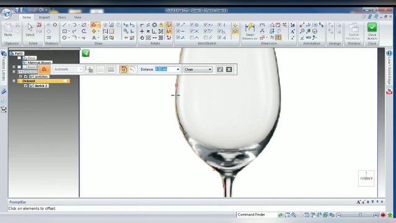Image resolution: width=396 pixels, height=223 pixels.
Task: Open the Paste options dropdown arrow
Action: [8, 38]
